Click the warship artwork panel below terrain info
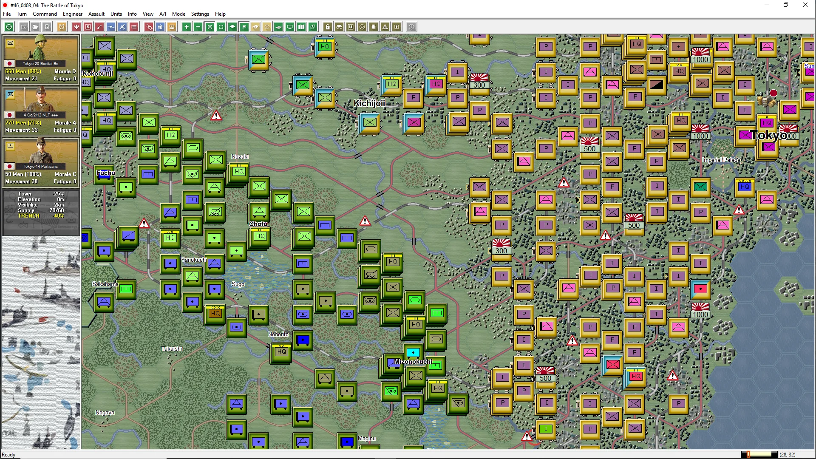Image resolution: width=816 pixels, height=459 pixels. pos(41,342)
